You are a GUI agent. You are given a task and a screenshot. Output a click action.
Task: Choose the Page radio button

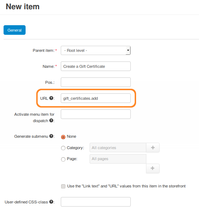(x=63, y=159)
